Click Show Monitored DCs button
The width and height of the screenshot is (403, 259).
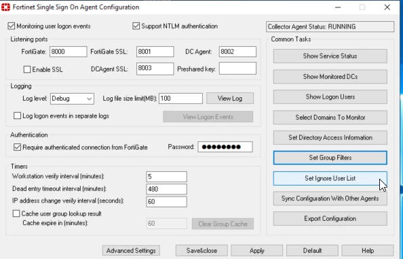point(330,77)
